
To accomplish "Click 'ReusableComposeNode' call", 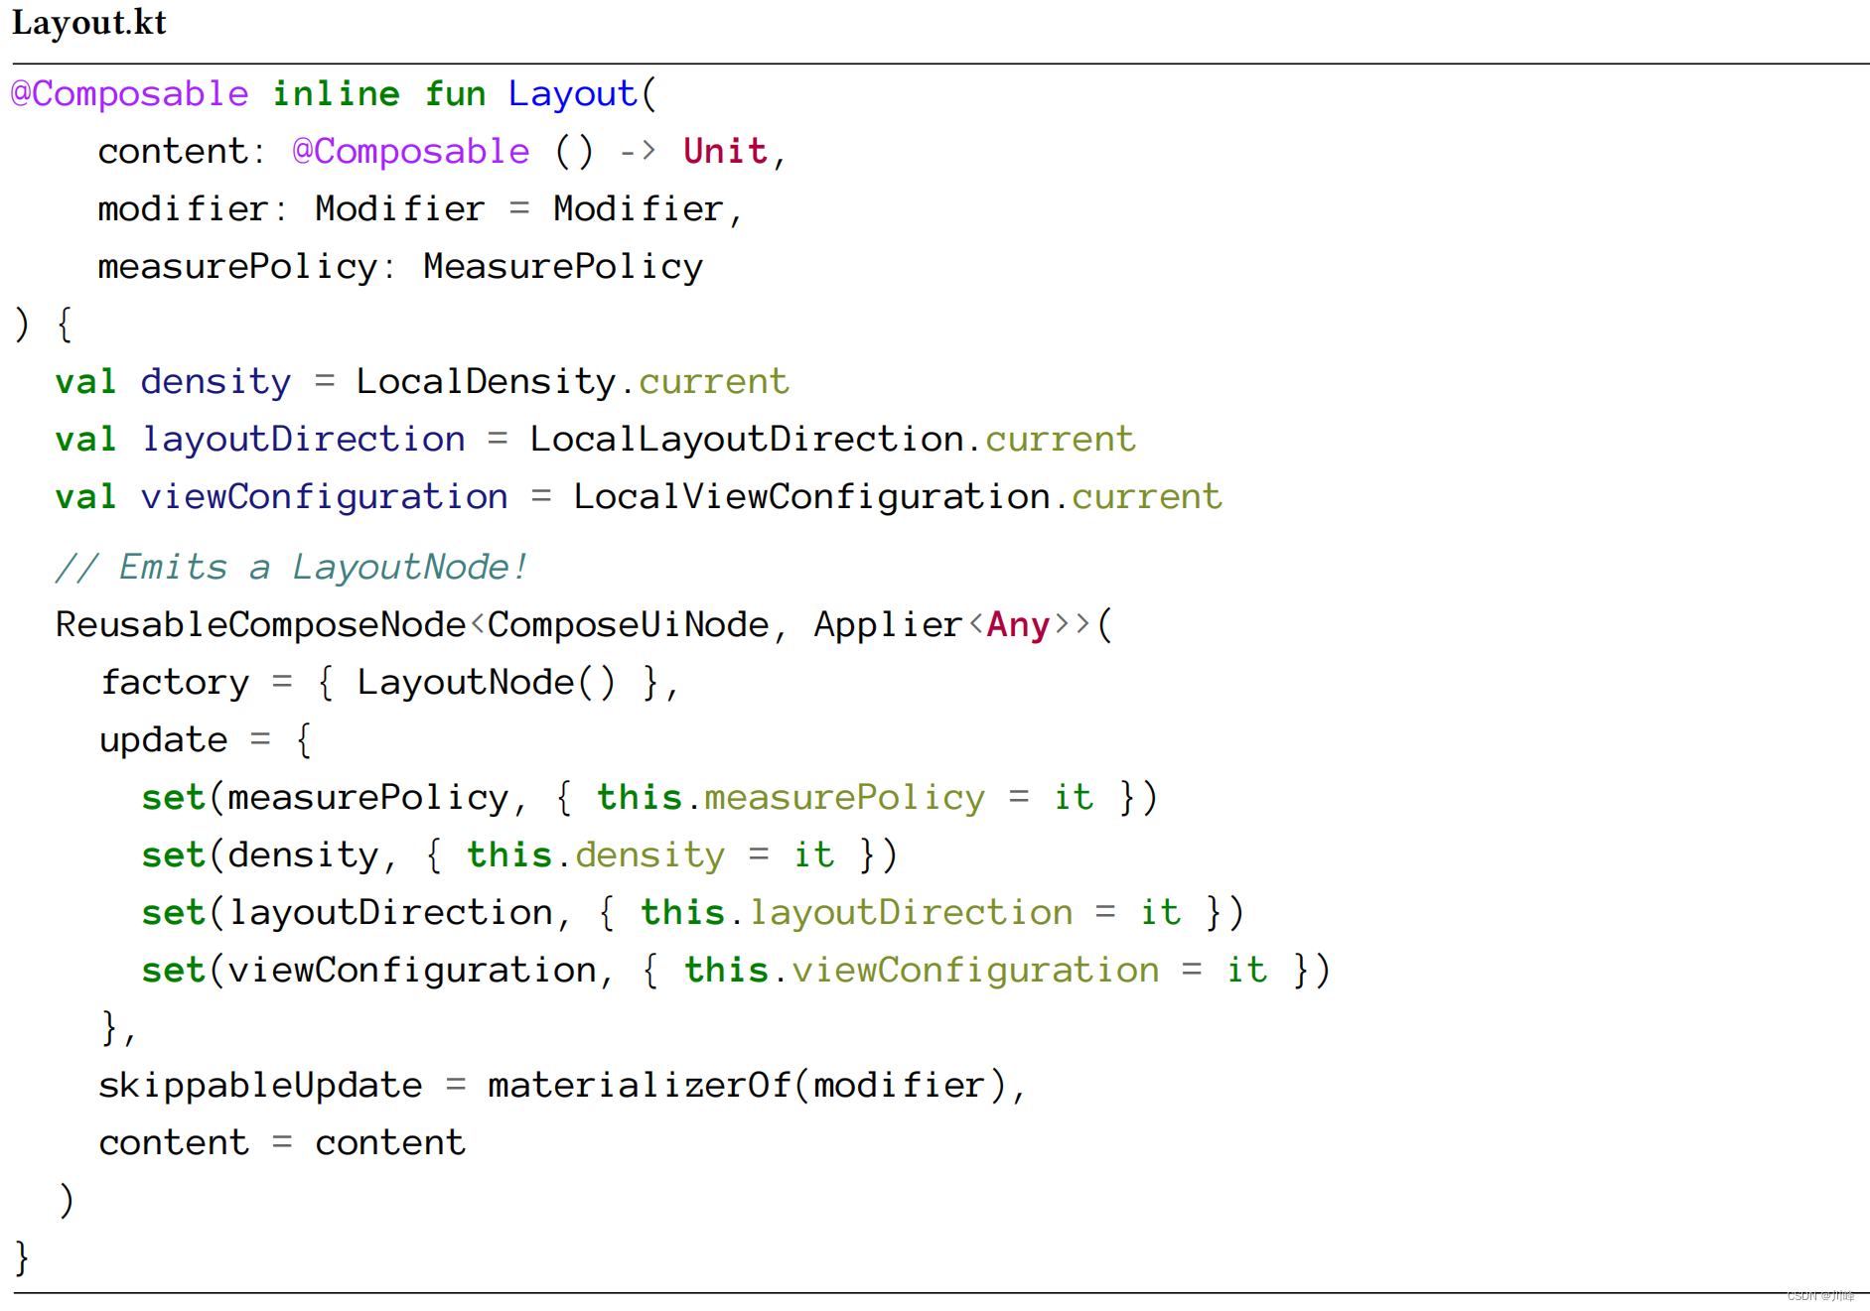I will click(x=260, y=625).
